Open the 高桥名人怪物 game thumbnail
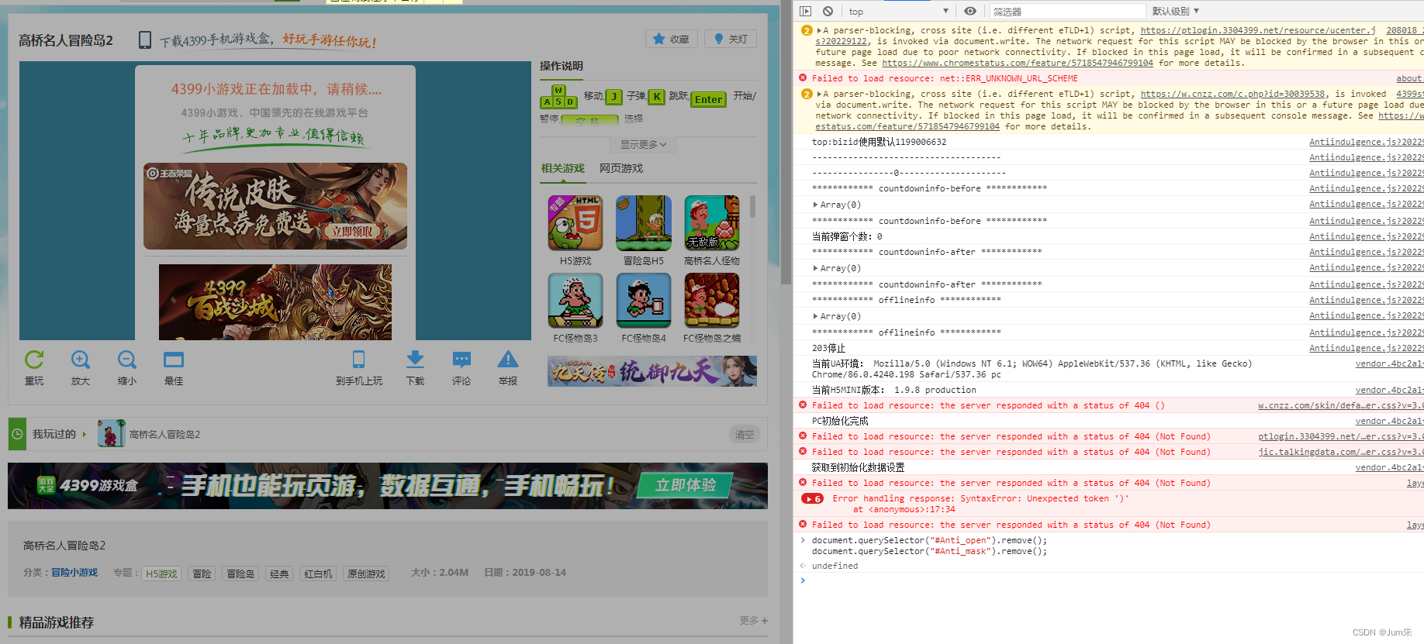The height and width of the screenshot is (644, 1424). [x=712, y=223]
